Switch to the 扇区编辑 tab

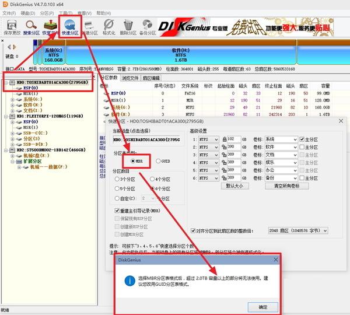151,78
